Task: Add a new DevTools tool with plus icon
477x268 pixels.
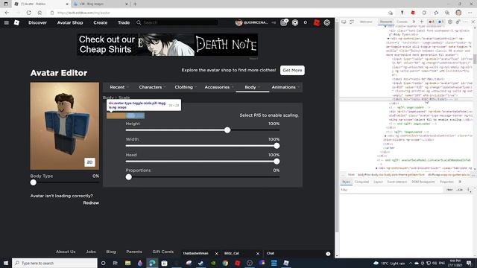Action: [422, 22]
